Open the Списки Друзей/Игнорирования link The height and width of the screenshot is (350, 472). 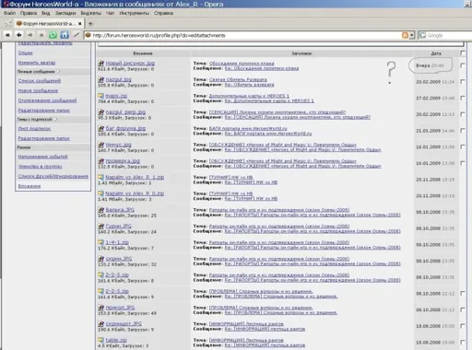[x=53, y=176]
